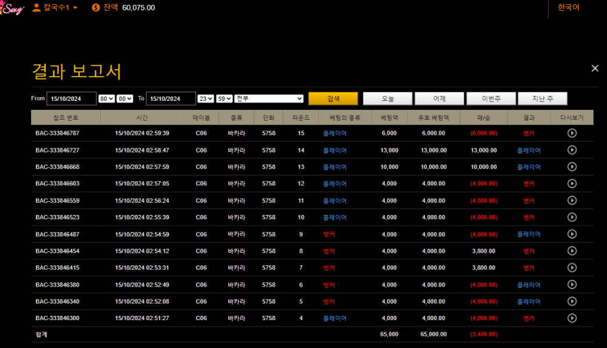Click the Sexy logo in top corner
Screen dimensions: 607x348
point(12,9)
